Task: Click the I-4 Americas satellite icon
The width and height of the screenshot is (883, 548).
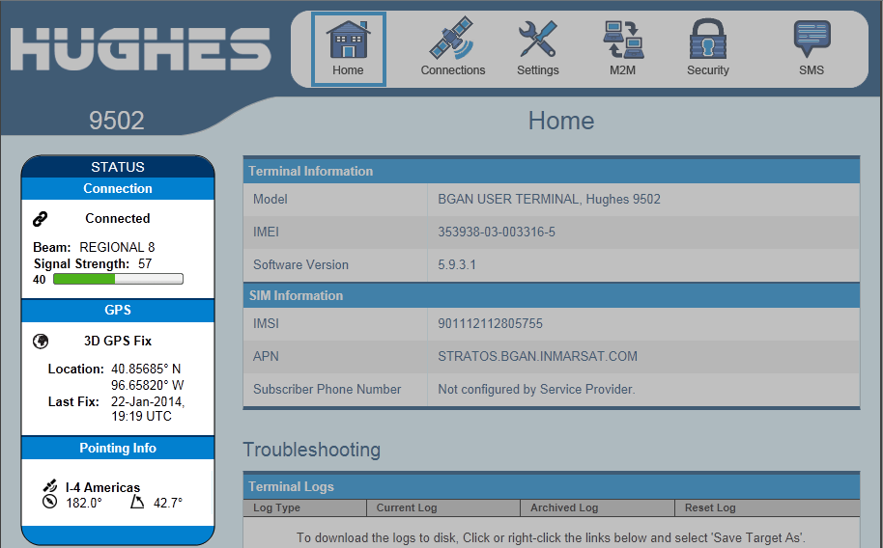Action: coord(49,487)
